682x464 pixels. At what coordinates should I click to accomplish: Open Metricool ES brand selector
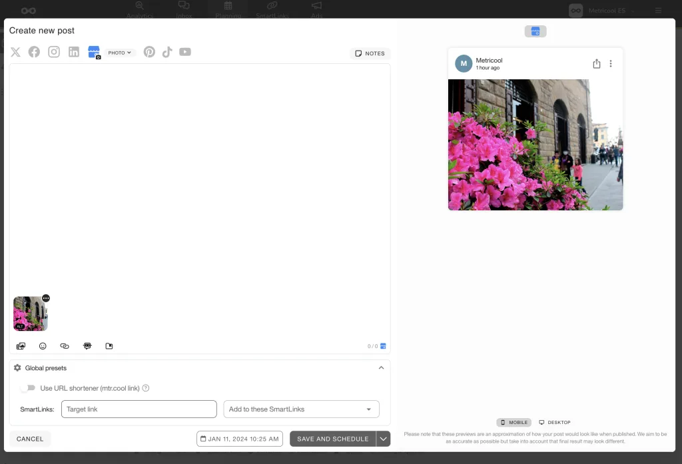pos(602,11)
